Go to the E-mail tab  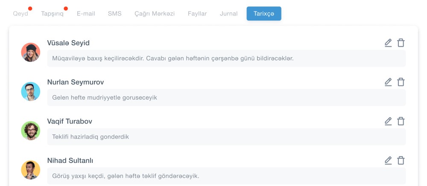(86, 14)
